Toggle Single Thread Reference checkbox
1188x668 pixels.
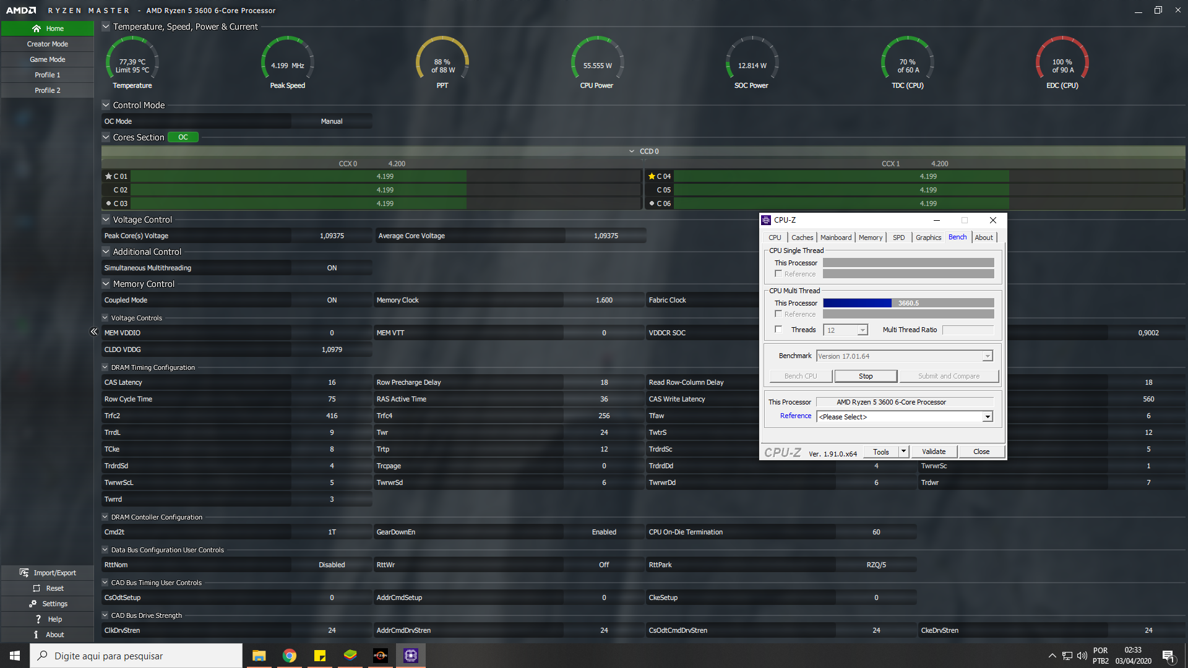click(778, 274)
